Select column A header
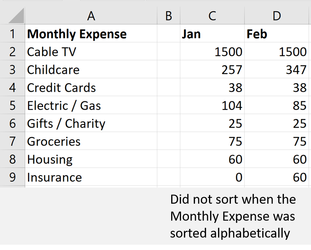The image size is (311, 250). (91, 16)
